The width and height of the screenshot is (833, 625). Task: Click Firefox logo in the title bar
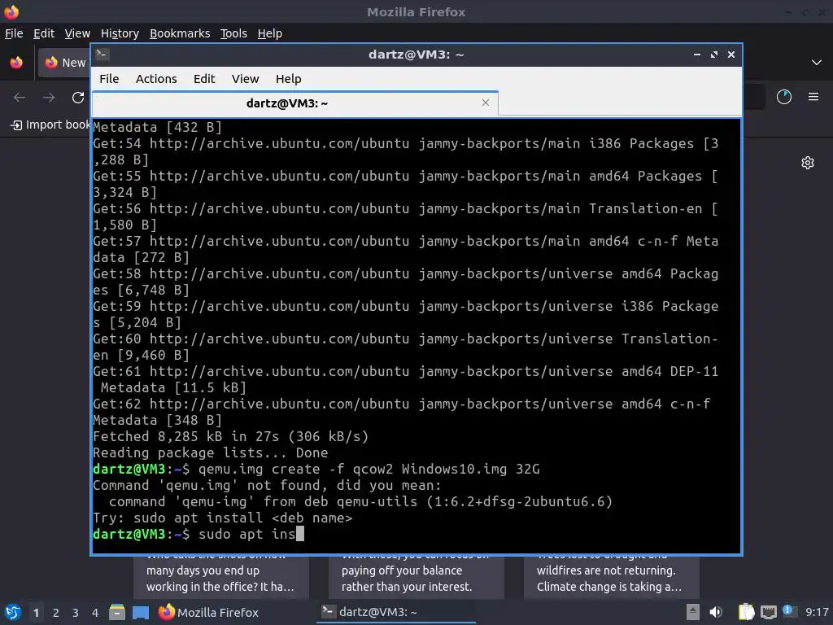[x=11, y=11]
